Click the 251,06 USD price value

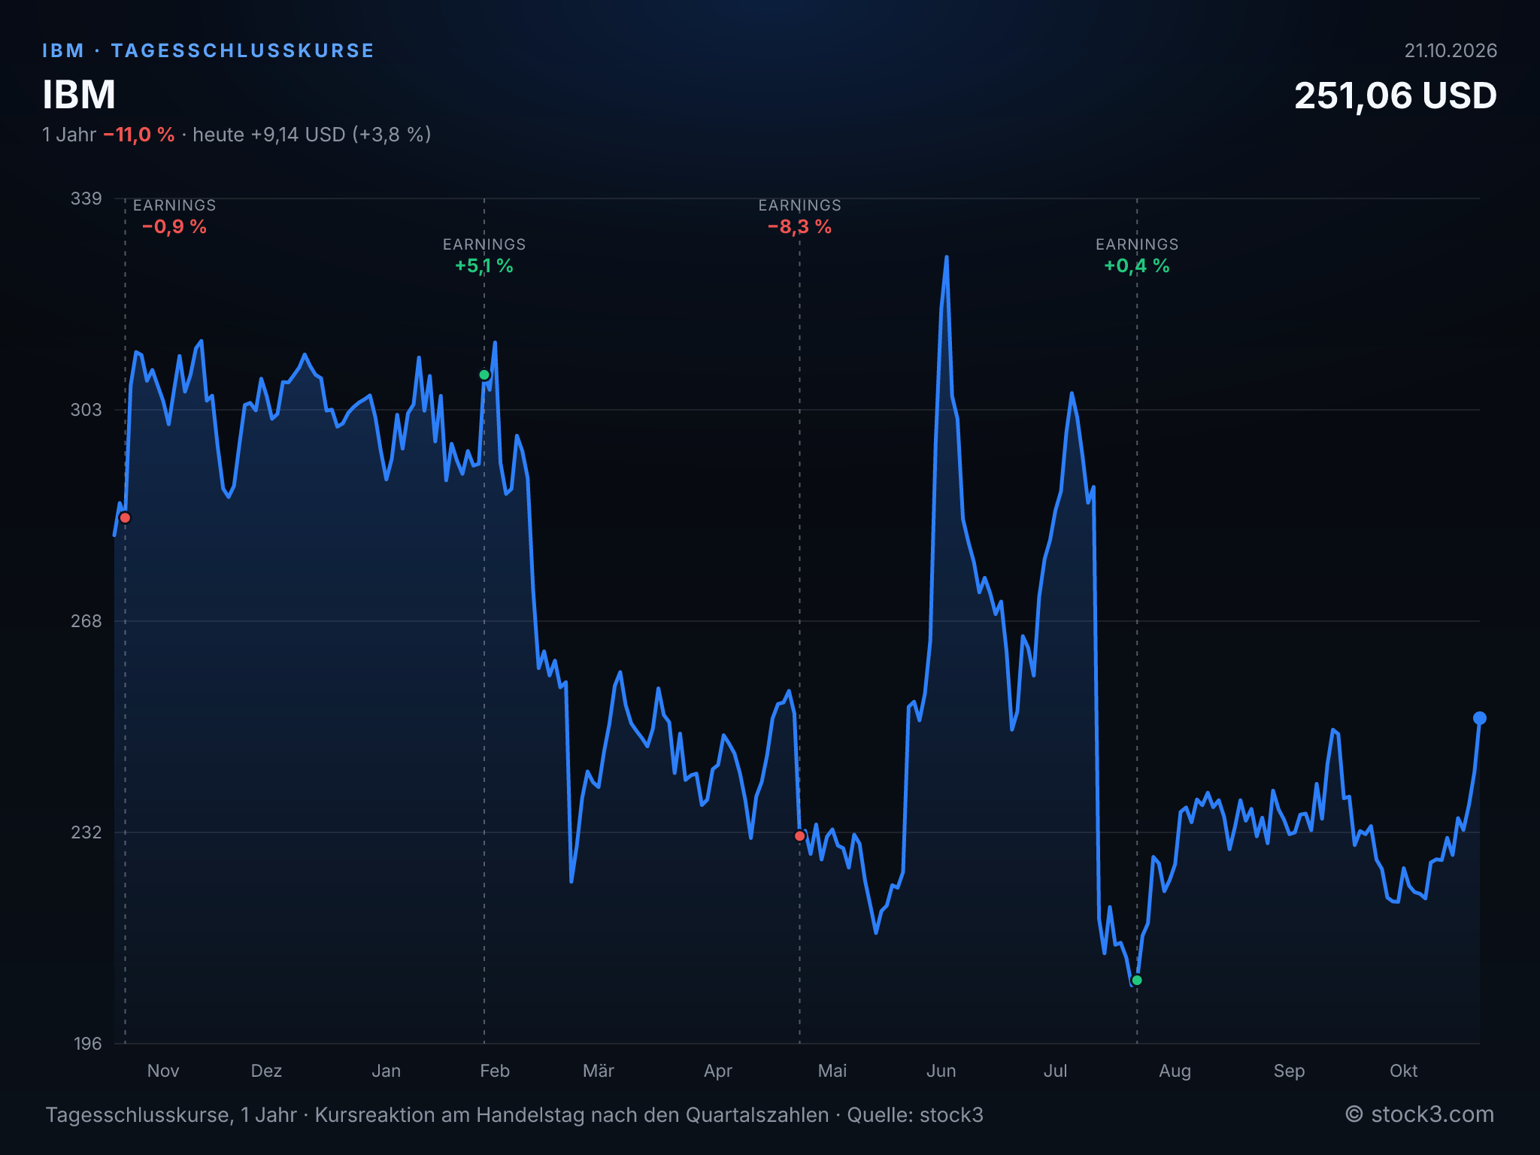[1396, 96]
